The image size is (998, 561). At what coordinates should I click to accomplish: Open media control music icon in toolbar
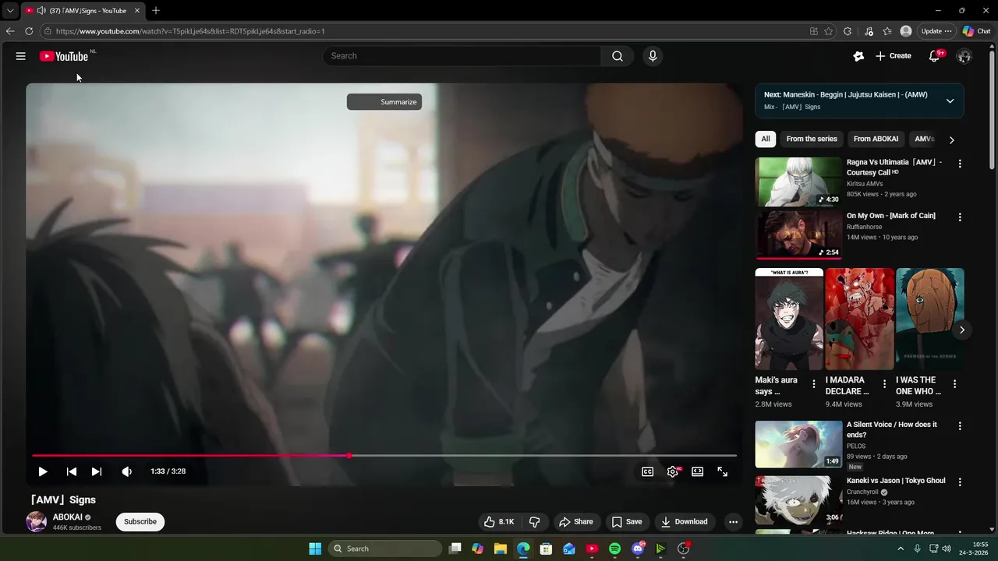(x=869, y=31)
